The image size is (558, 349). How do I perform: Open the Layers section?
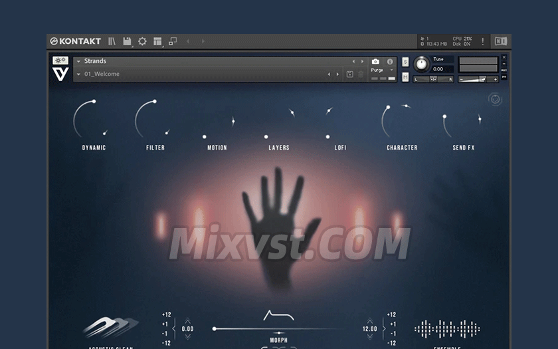pos(279,148)
